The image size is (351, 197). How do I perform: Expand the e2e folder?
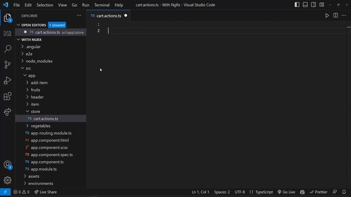click(29, 54)
